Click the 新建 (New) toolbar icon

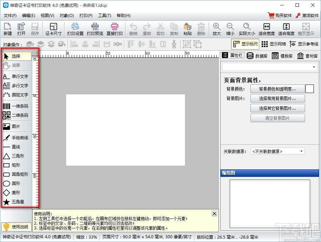8,29
